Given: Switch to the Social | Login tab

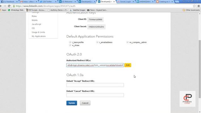Looking at the screenshot, I should point(125,2).
